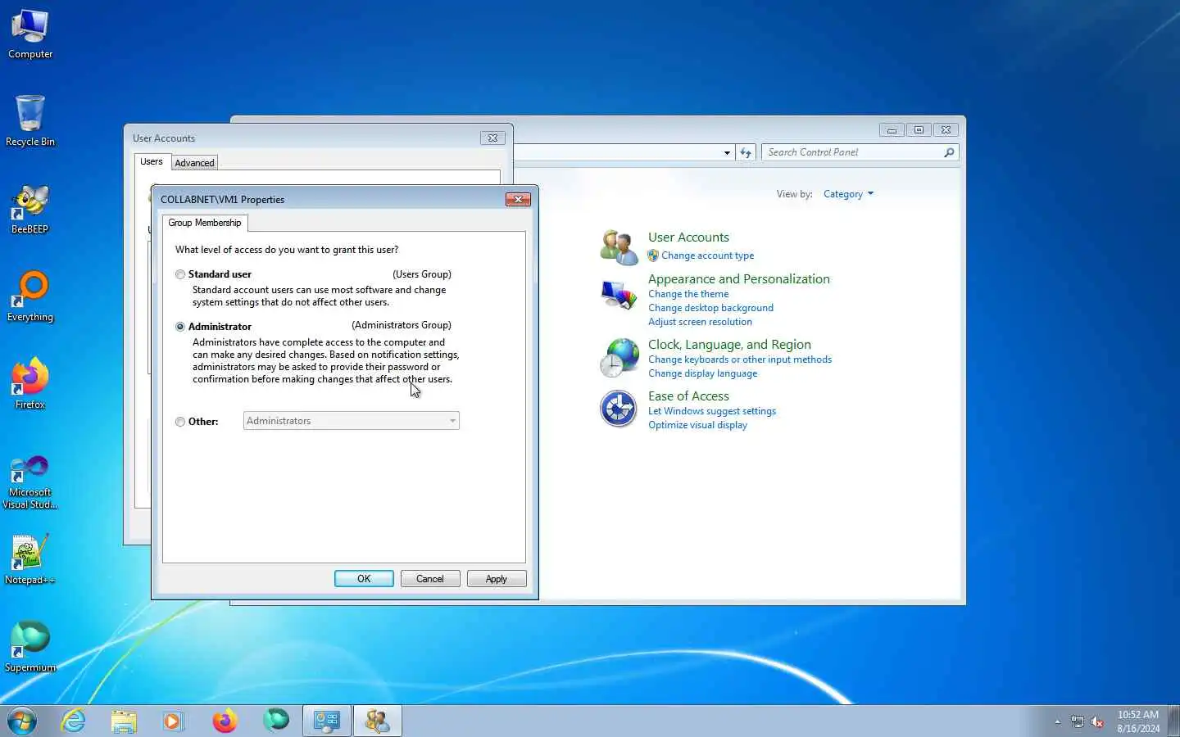Launch BeeBEEP from the desktop

30,210
